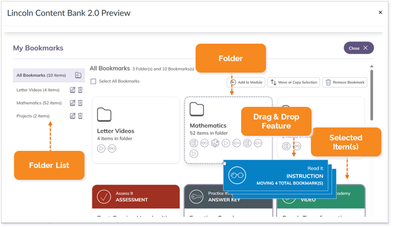Delete the Letter Videos folder via trash icon
This screenshot has height=227, width=395.
(80, 90)
